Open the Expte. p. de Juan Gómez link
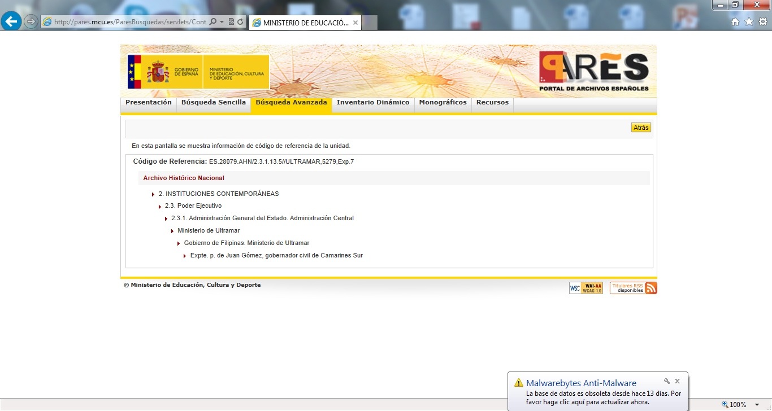The height and width of the screenshot is (411, 772). 276,255
